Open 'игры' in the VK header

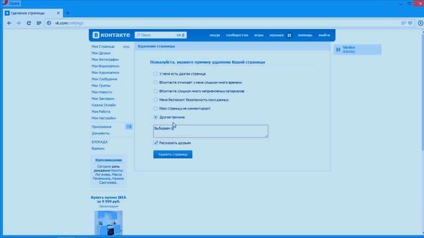tap(259, 35)
